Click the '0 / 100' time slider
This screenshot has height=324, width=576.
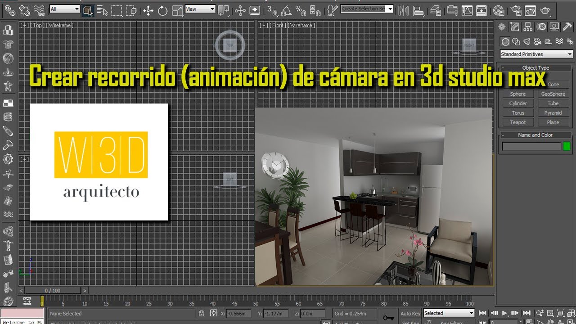click(x=53, y=291)
